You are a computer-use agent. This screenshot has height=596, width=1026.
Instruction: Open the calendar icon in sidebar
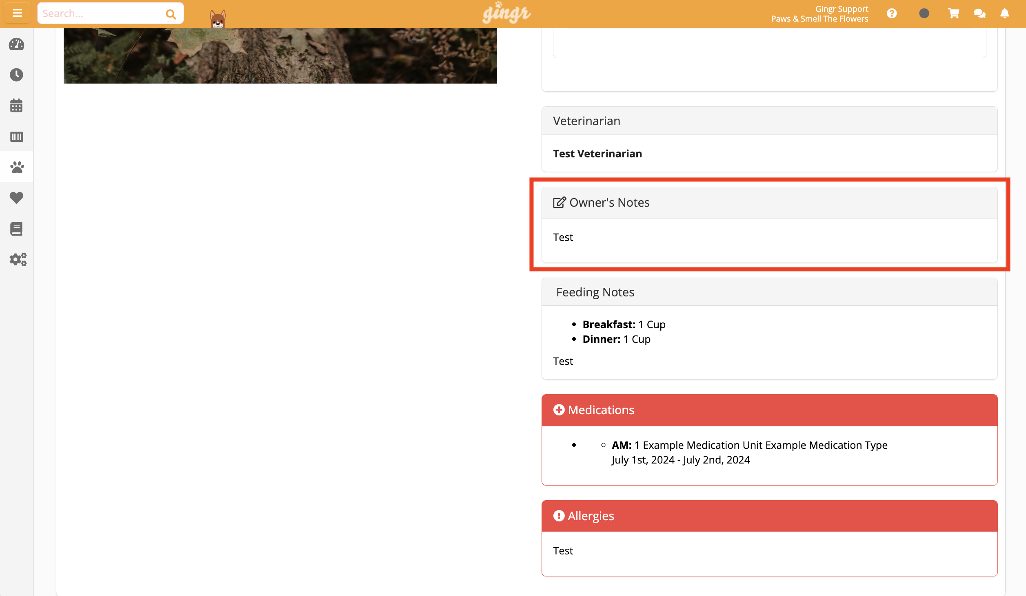[x=16, y=105]
